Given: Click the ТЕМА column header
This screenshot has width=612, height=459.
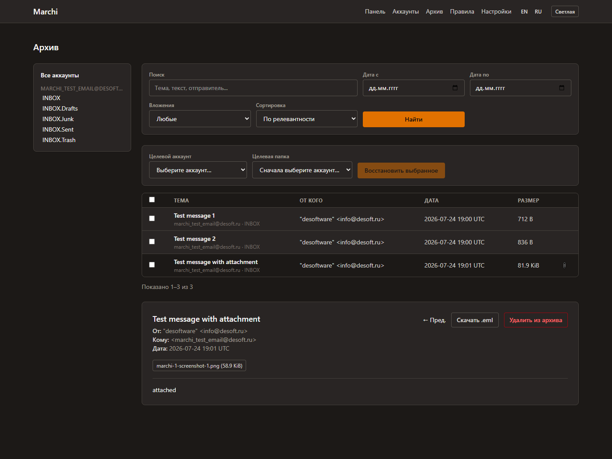Looking at the screenshot, I should click(181, 201).
